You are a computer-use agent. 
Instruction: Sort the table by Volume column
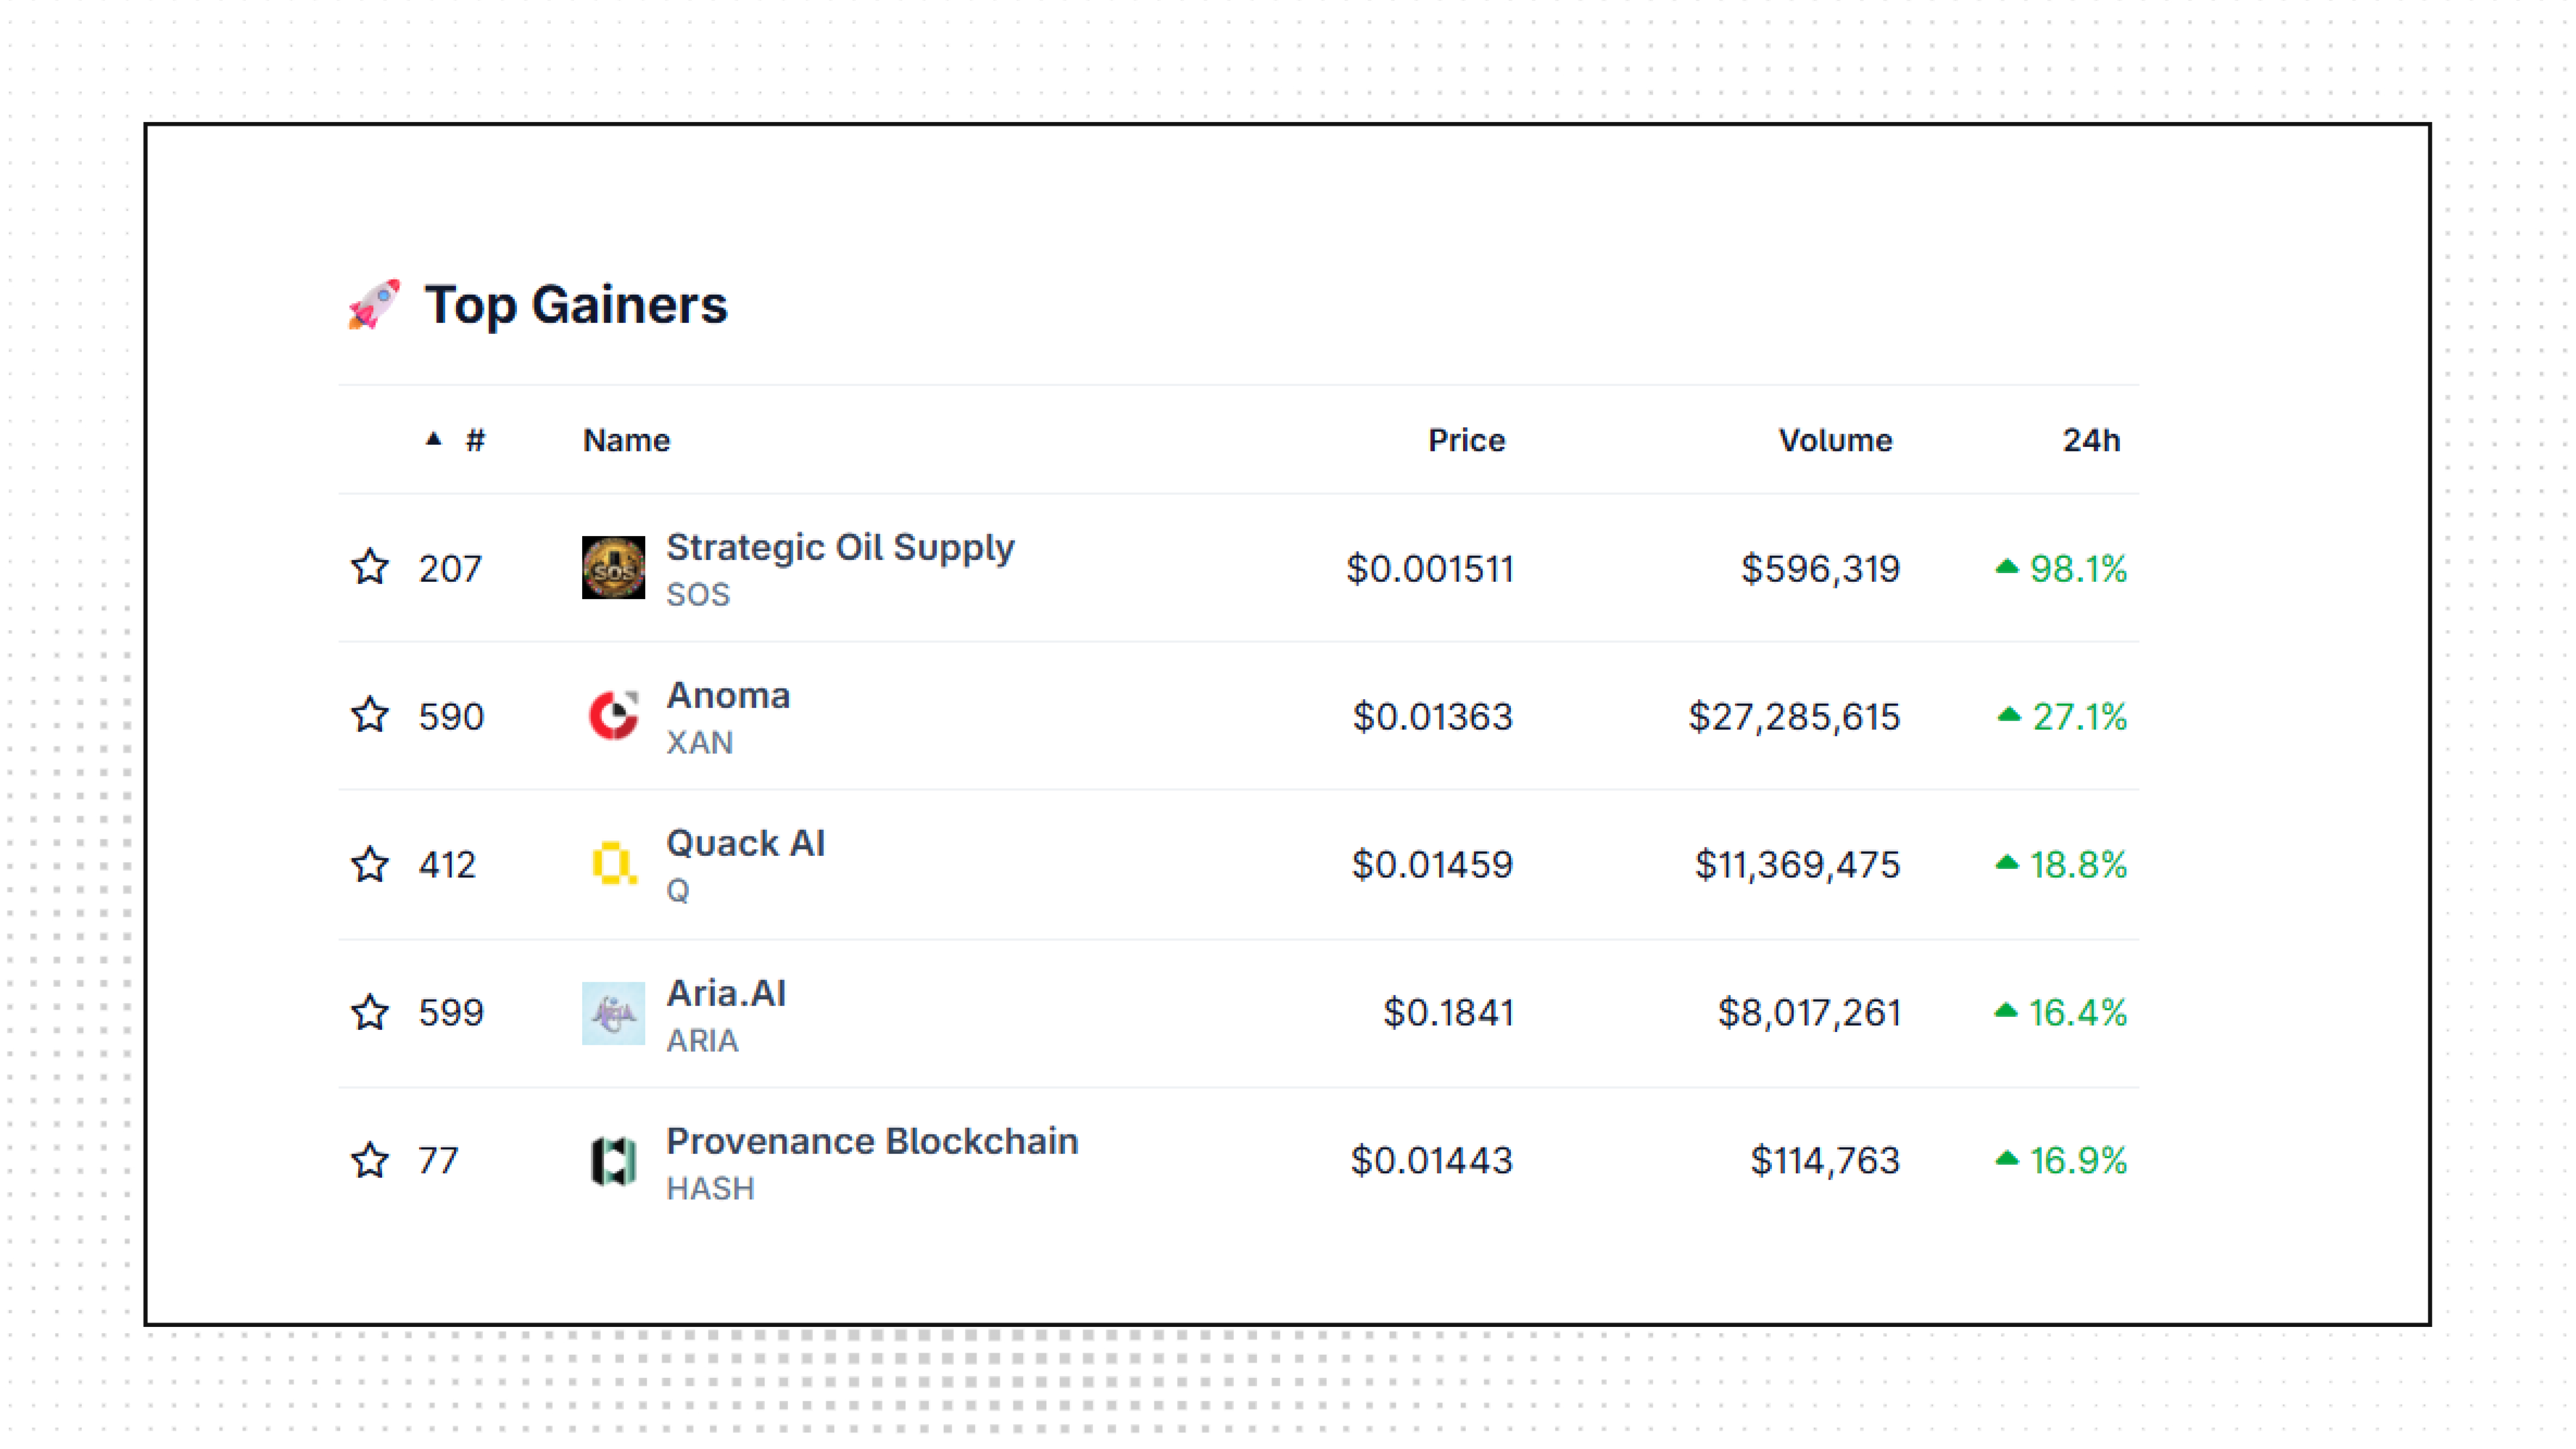[x=1835, y=440]
